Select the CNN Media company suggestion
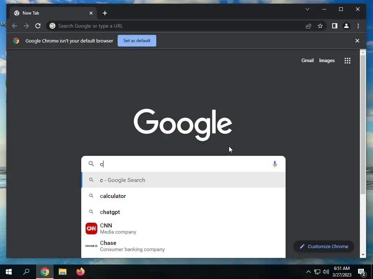 click(183, 229)
